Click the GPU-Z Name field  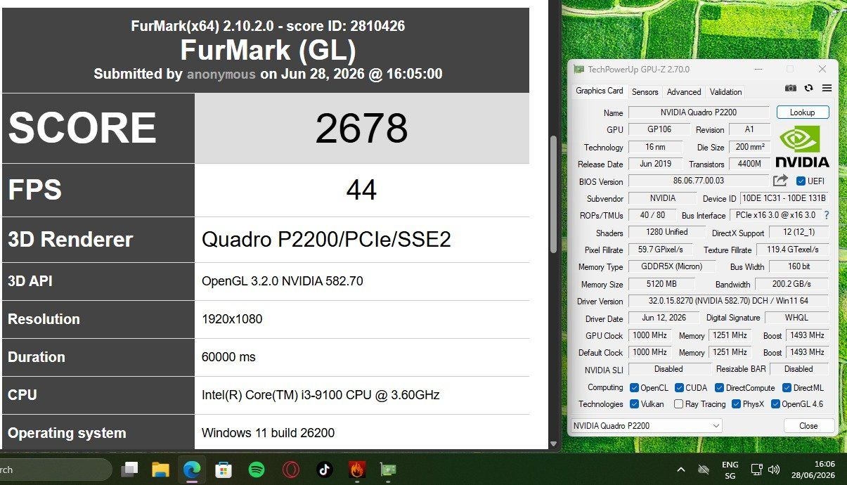[x=699, y=112]
